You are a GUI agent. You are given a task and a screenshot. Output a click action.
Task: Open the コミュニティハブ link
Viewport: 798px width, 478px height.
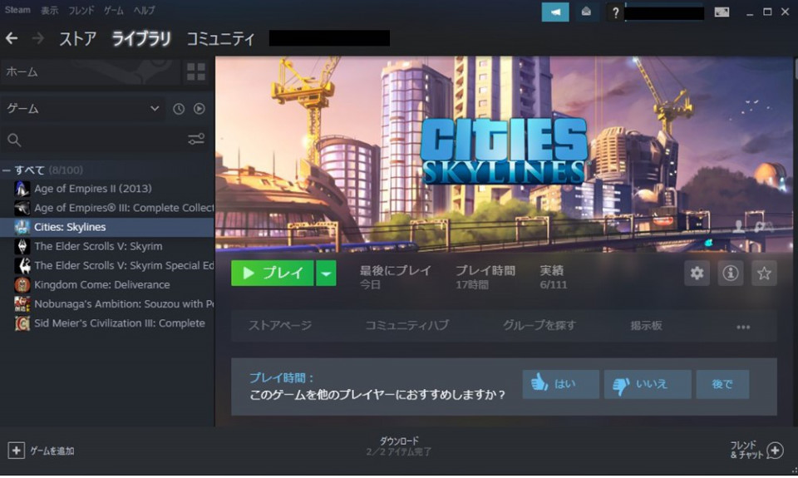click(407, 325)
